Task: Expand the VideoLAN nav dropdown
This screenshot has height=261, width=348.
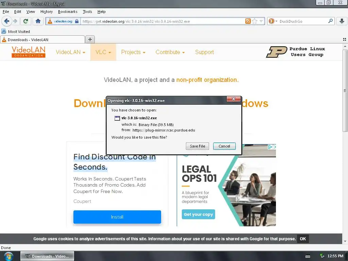Action: (x=71, y=52)
